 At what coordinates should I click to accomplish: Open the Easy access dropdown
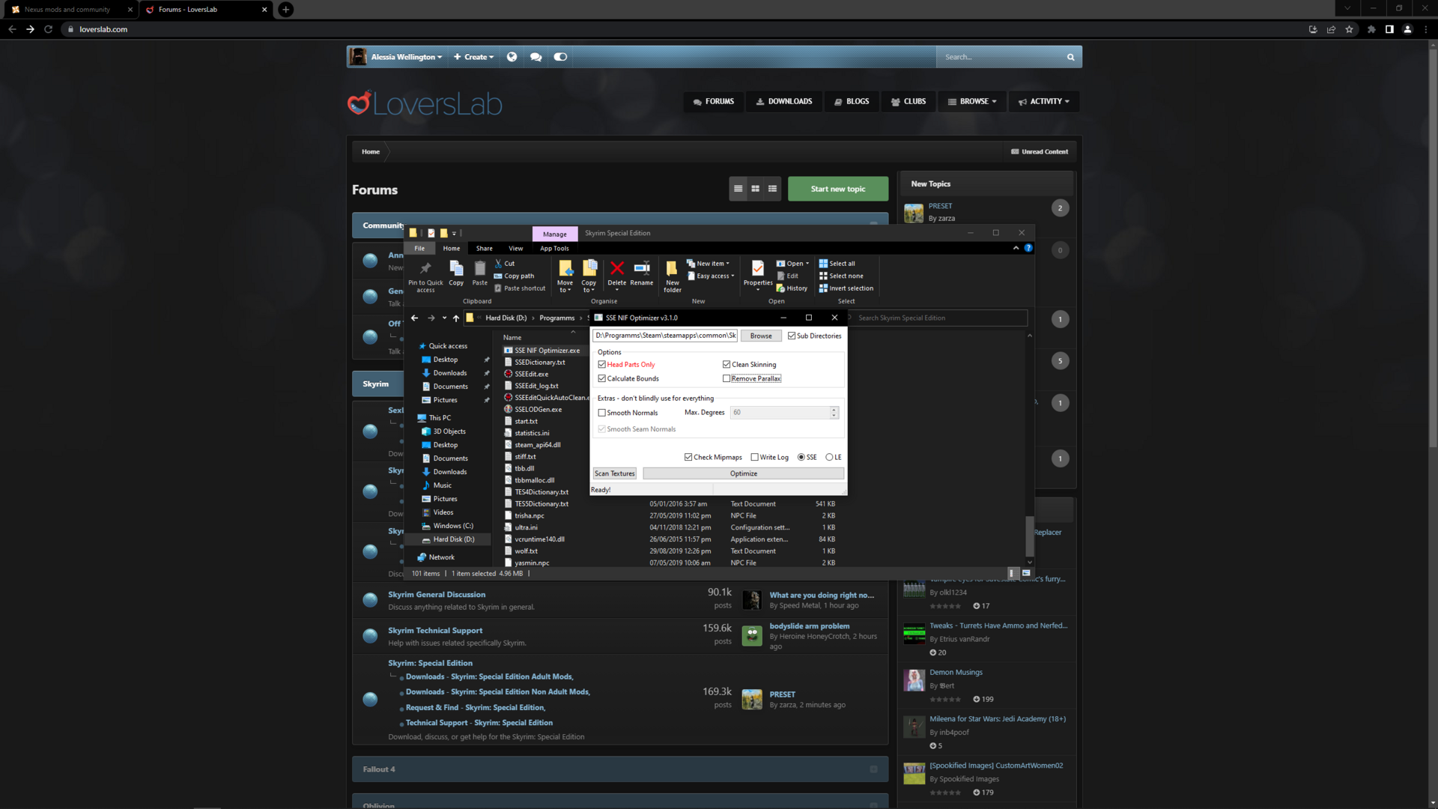point(711,276)
